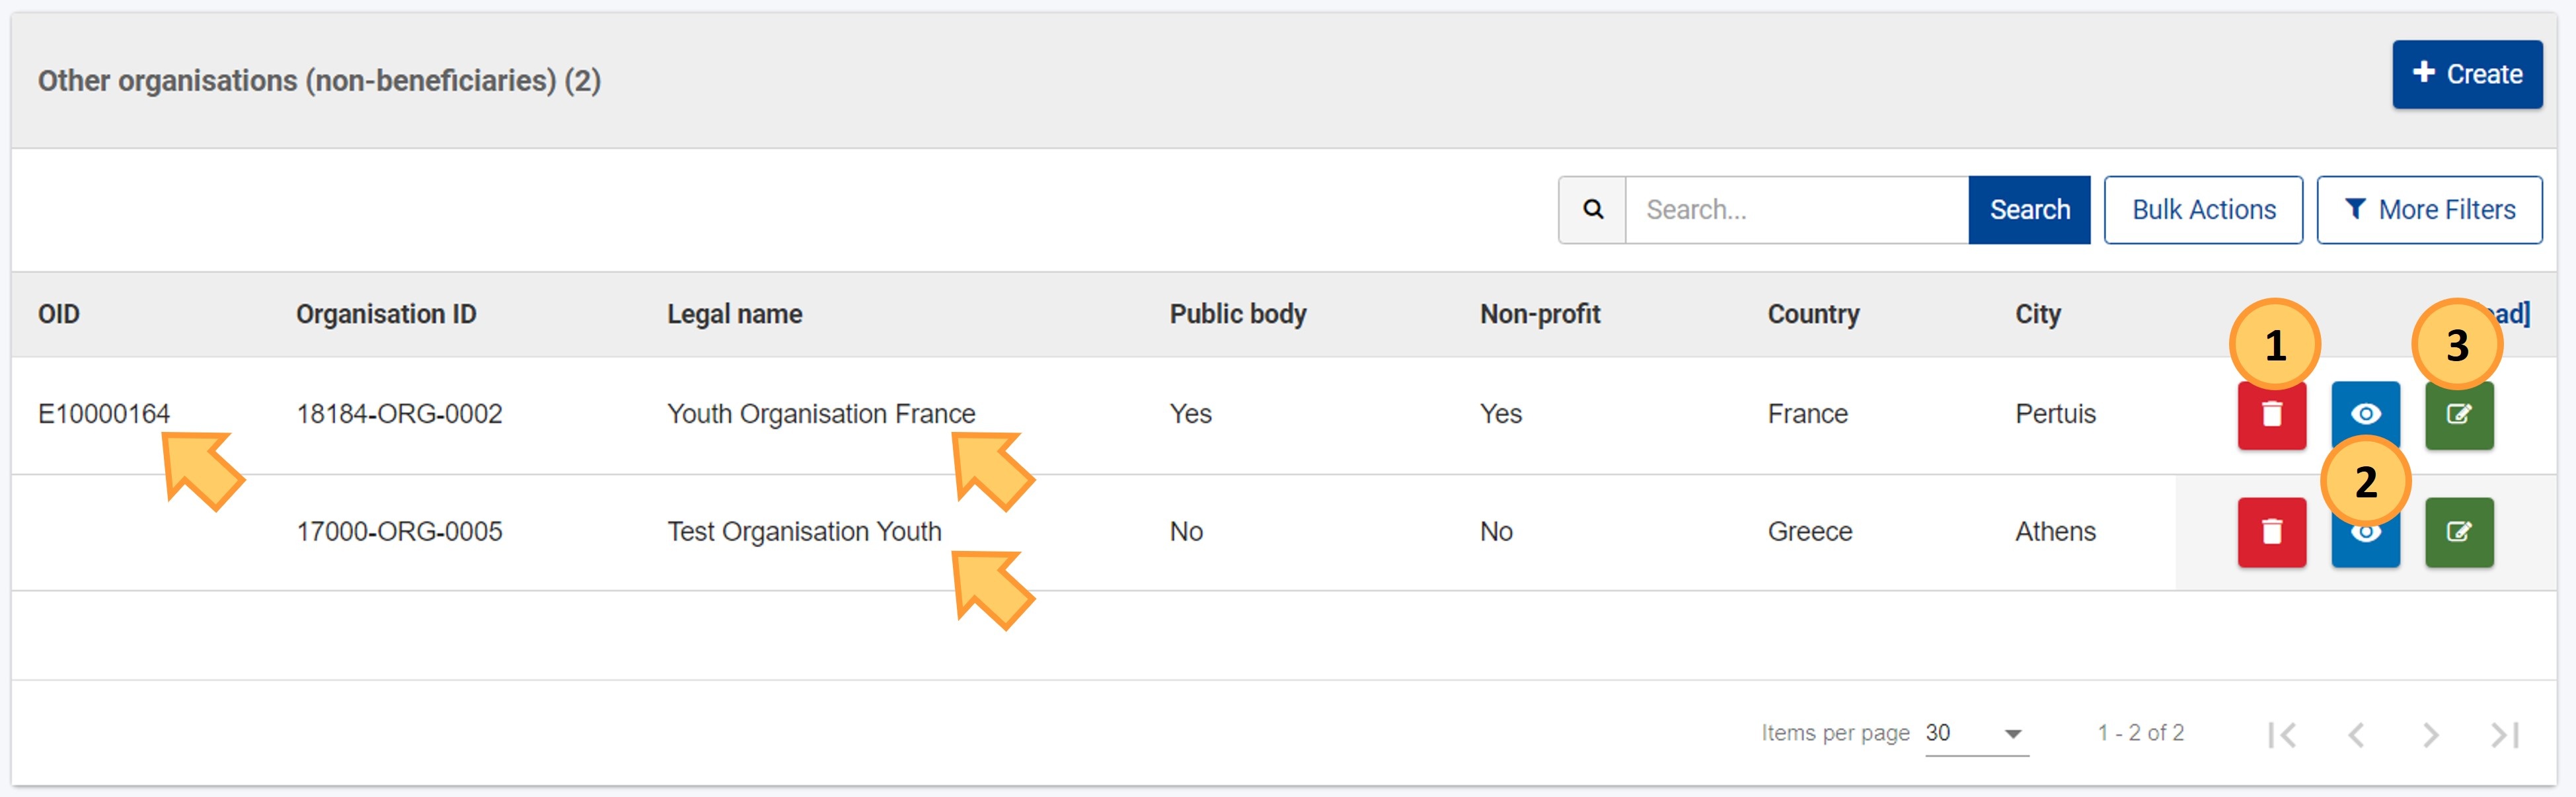Delete the Test Organisation Youth row
This screenshot has width=2576, height=797.
2271,532
